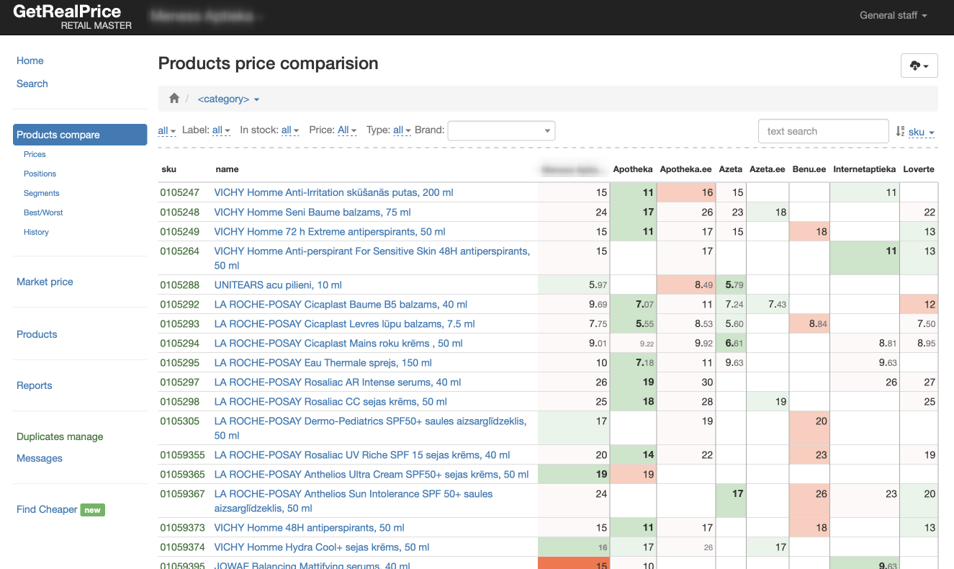Click SKU 0105288 link
The width and height of the screenshot is (954, 569).
point(179,285)
